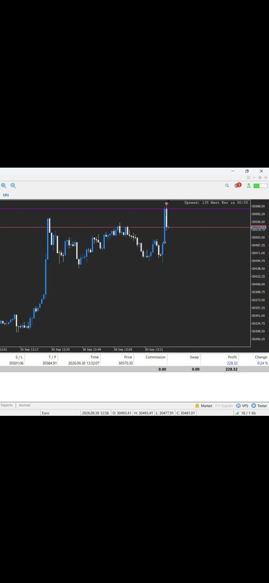This screenshot has width=269, height=583.
Task: Click the 30 Sep 13:21 time label
Action: click(155, 349)
